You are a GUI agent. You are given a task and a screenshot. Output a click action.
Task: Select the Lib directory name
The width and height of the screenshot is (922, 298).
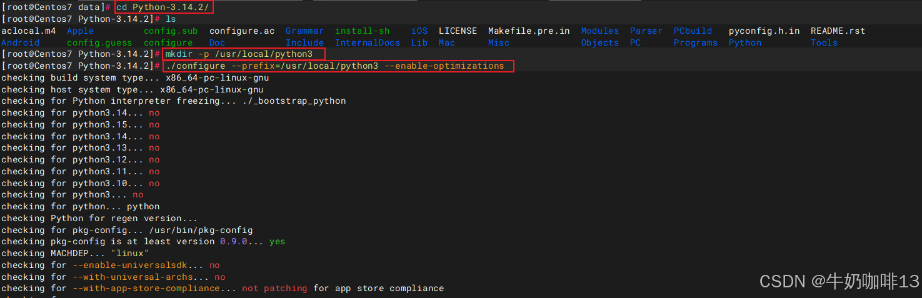pos(419,42)
